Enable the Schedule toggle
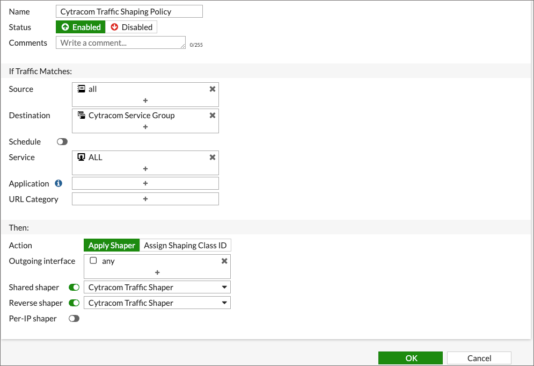This screenshot has width=534, height=366. 62,142
